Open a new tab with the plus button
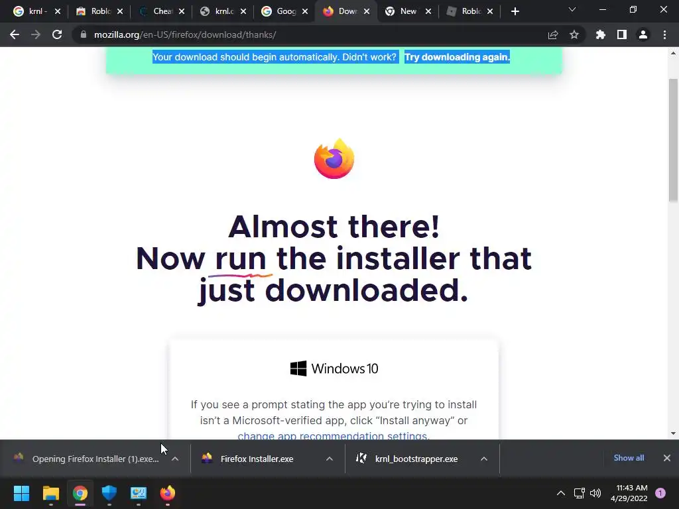This screenshot has height=509, width=679. coord(515,11)
